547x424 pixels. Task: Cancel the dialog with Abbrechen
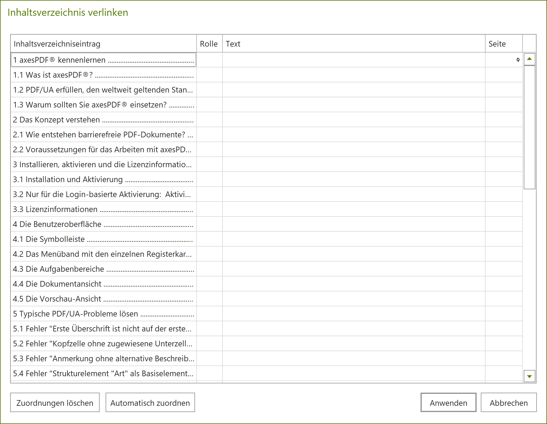(x=509, y=403)
